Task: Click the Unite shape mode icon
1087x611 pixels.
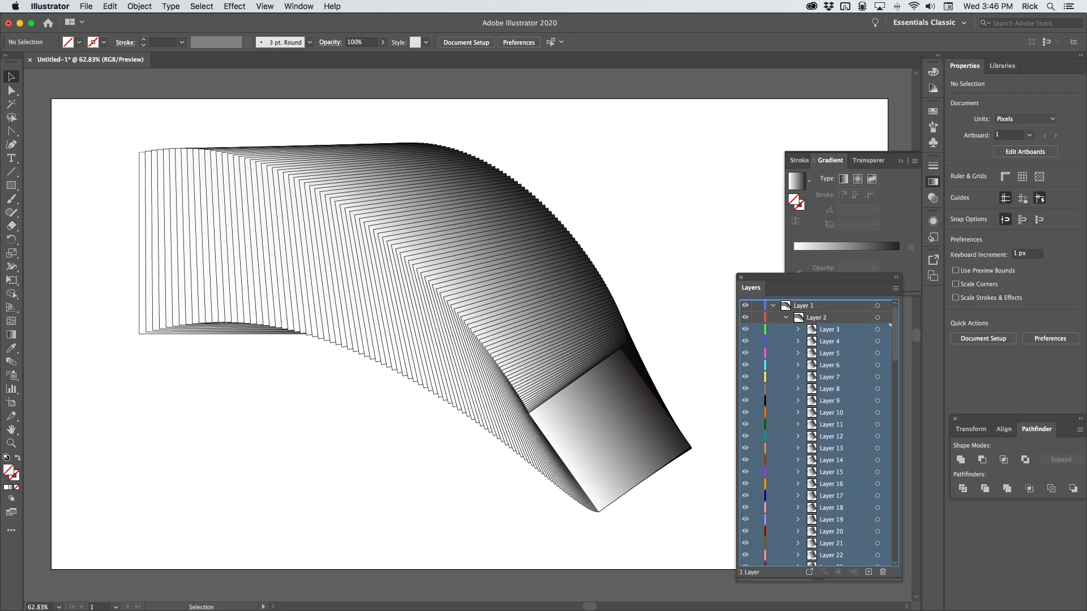Action: tap(961, 459)
